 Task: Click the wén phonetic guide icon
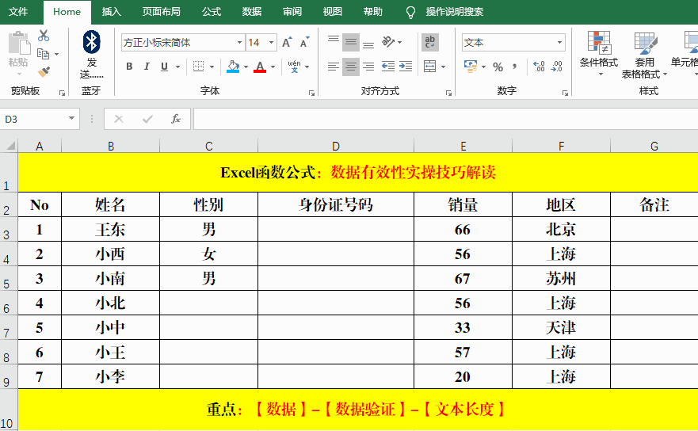(294, 67)
